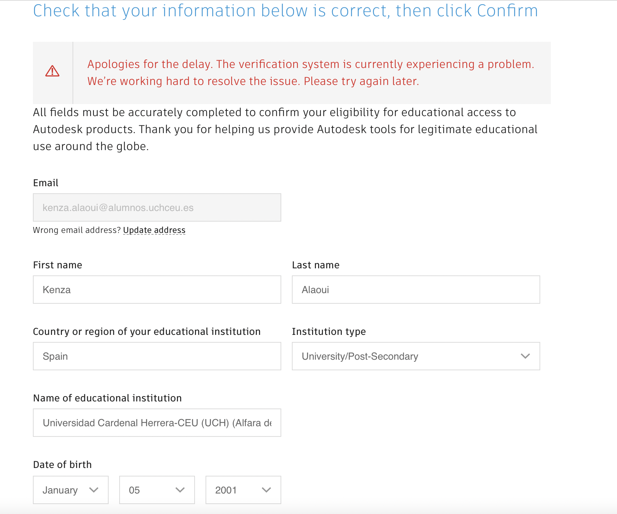Click the Update address link

click(x=154, y=230)
